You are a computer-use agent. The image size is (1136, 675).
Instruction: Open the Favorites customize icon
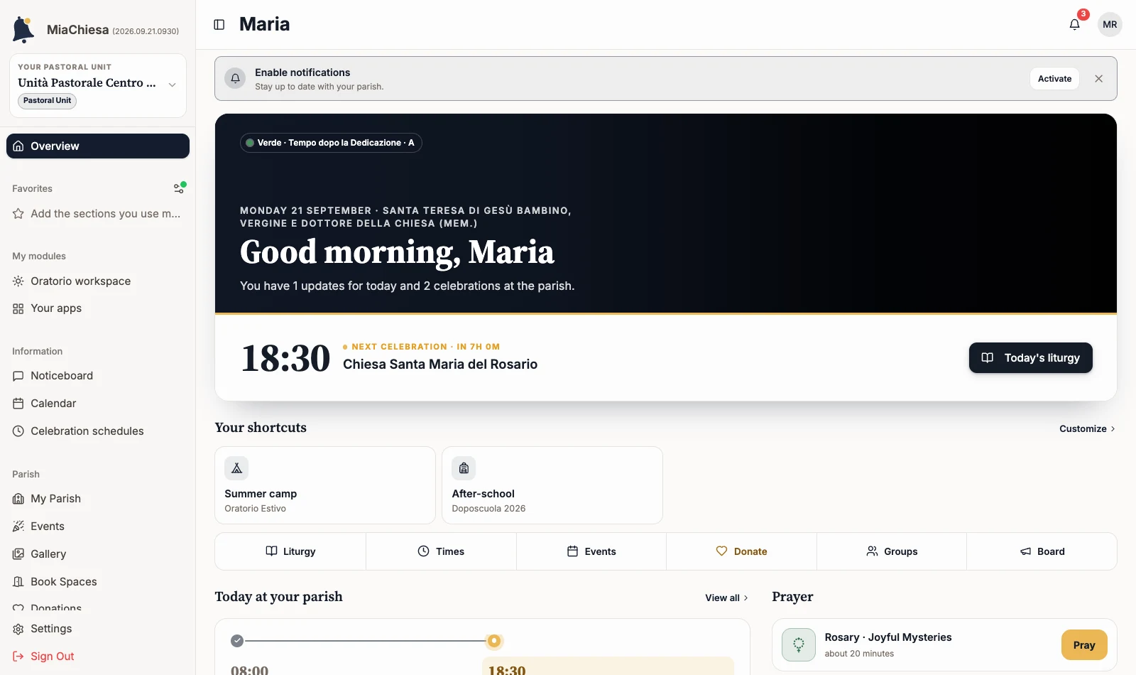(x=180, y=188)
